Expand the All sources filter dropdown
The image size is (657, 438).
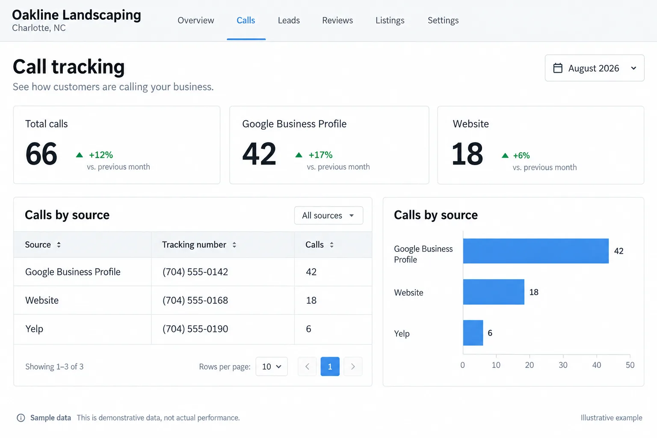(x=328, y=216)
